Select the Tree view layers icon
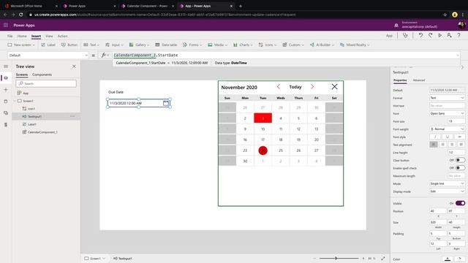Viewport: 468px width, 263px height. pyautogui.click(x=6, y=78)
